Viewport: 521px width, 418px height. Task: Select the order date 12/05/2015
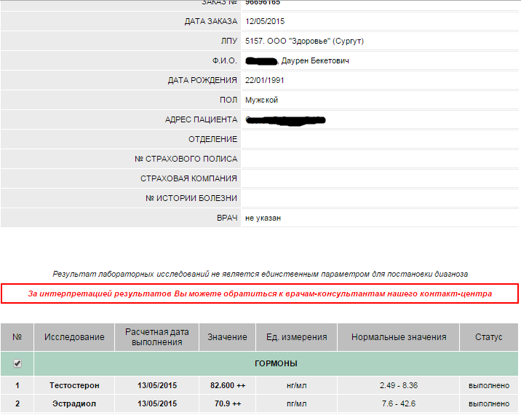(x=266, y=22)
